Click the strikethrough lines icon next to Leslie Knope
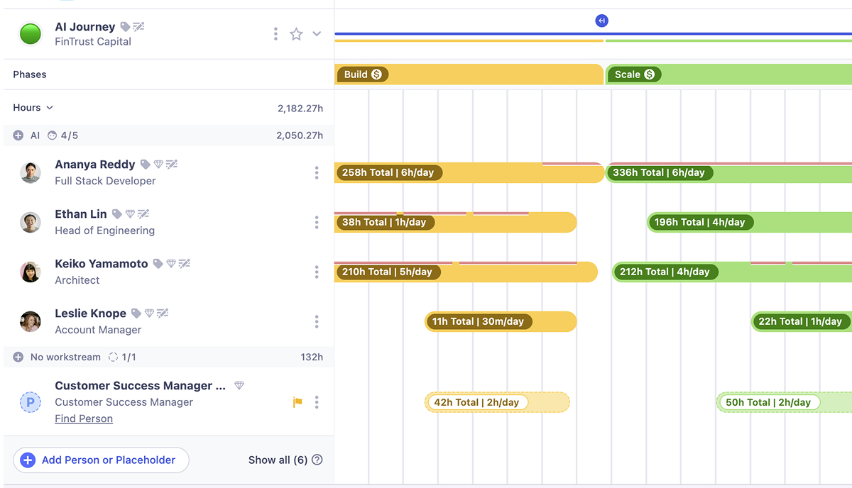This screenshot has height=488, width=852. click(x=162, y=314)
